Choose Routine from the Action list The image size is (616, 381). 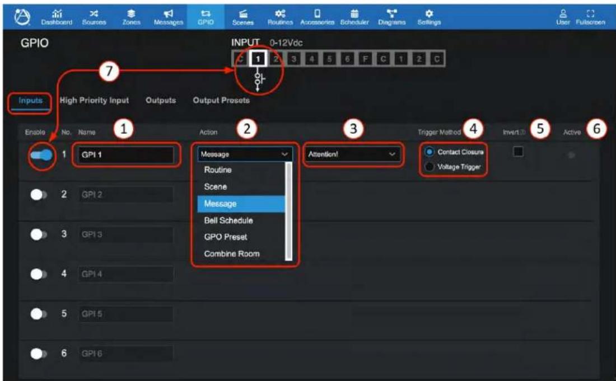click(241, 170)
